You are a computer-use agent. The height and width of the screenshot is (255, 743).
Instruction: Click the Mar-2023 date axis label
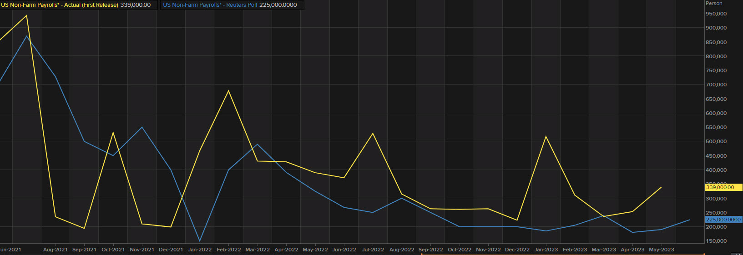pos(604,250)
